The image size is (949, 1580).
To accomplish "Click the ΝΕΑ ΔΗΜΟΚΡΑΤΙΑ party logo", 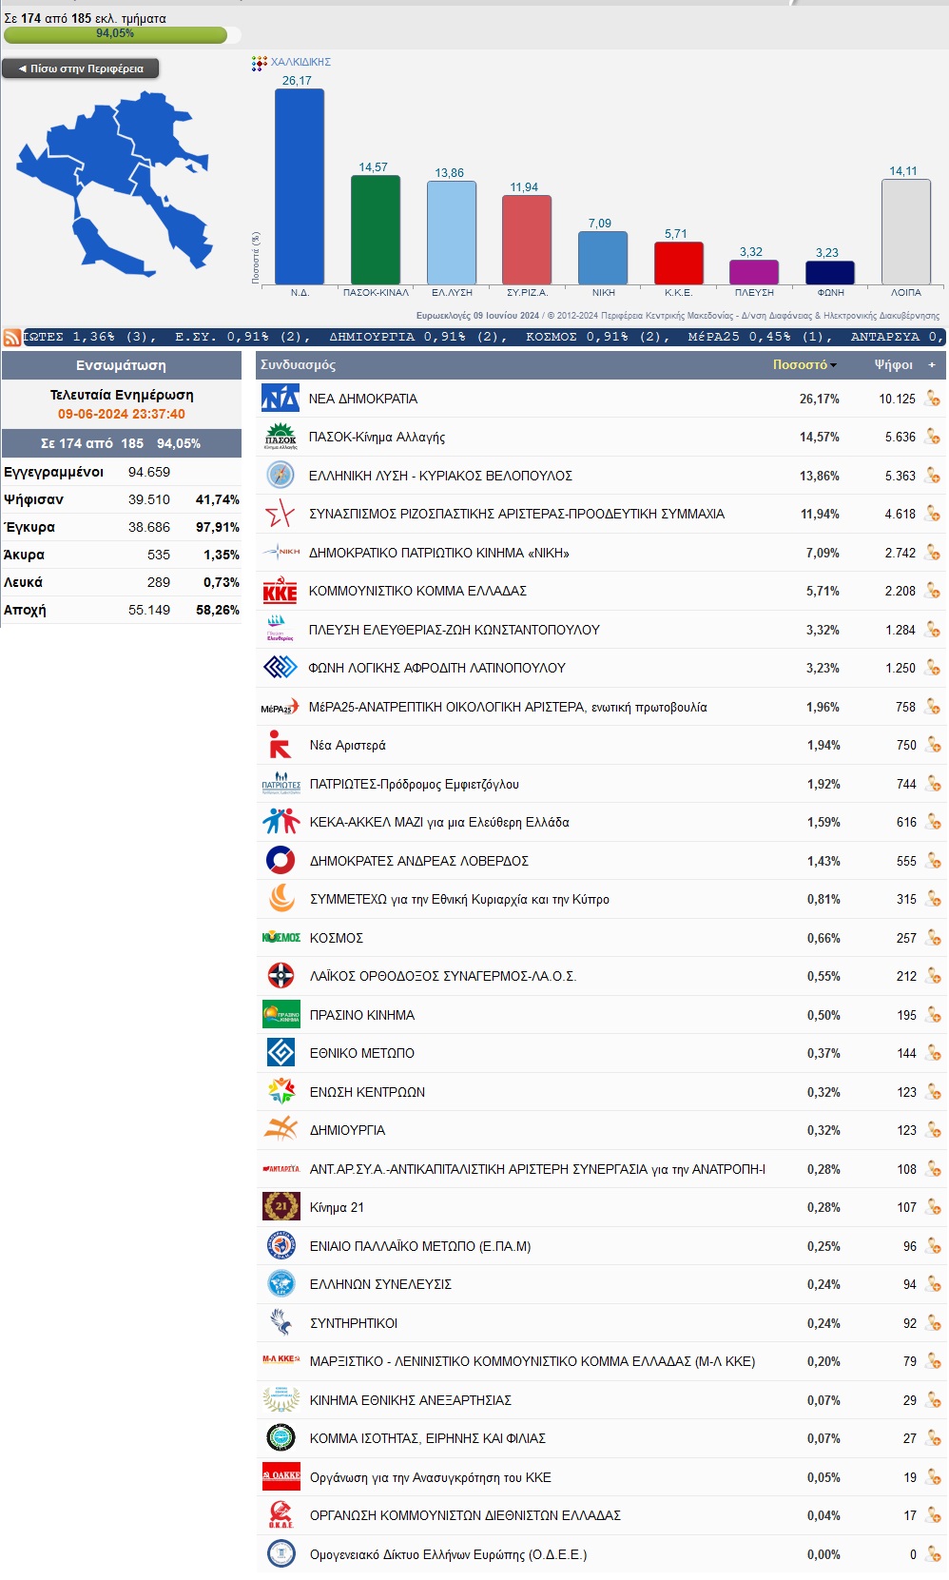I will pyautogui.click(x=281, y=399).
